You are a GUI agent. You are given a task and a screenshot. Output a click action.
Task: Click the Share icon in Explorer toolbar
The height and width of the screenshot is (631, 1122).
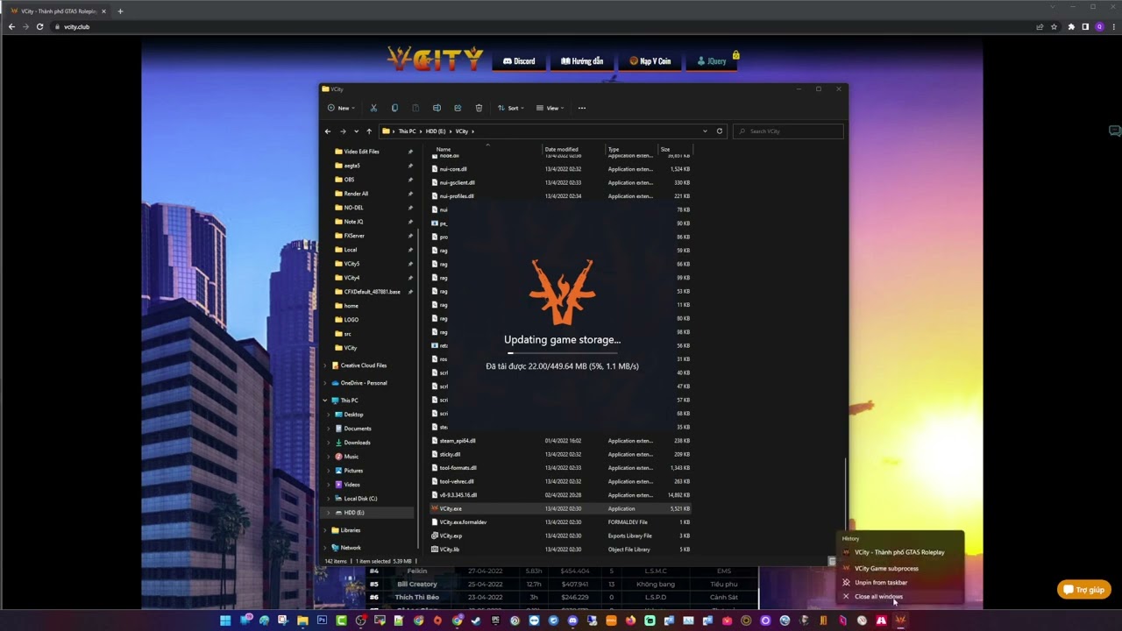coord(458,108)
